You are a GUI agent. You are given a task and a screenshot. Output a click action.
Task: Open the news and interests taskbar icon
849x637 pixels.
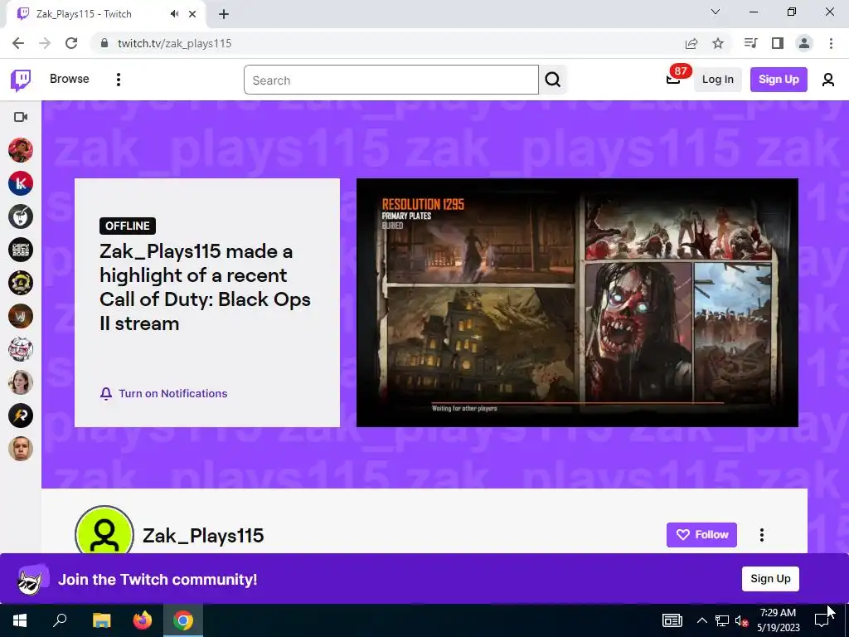(x=672, y=620)
